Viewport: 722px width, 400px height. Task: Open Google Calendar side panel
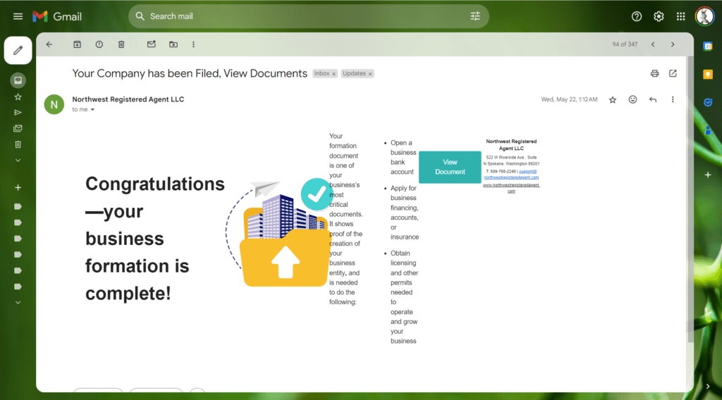pos(708,46)
